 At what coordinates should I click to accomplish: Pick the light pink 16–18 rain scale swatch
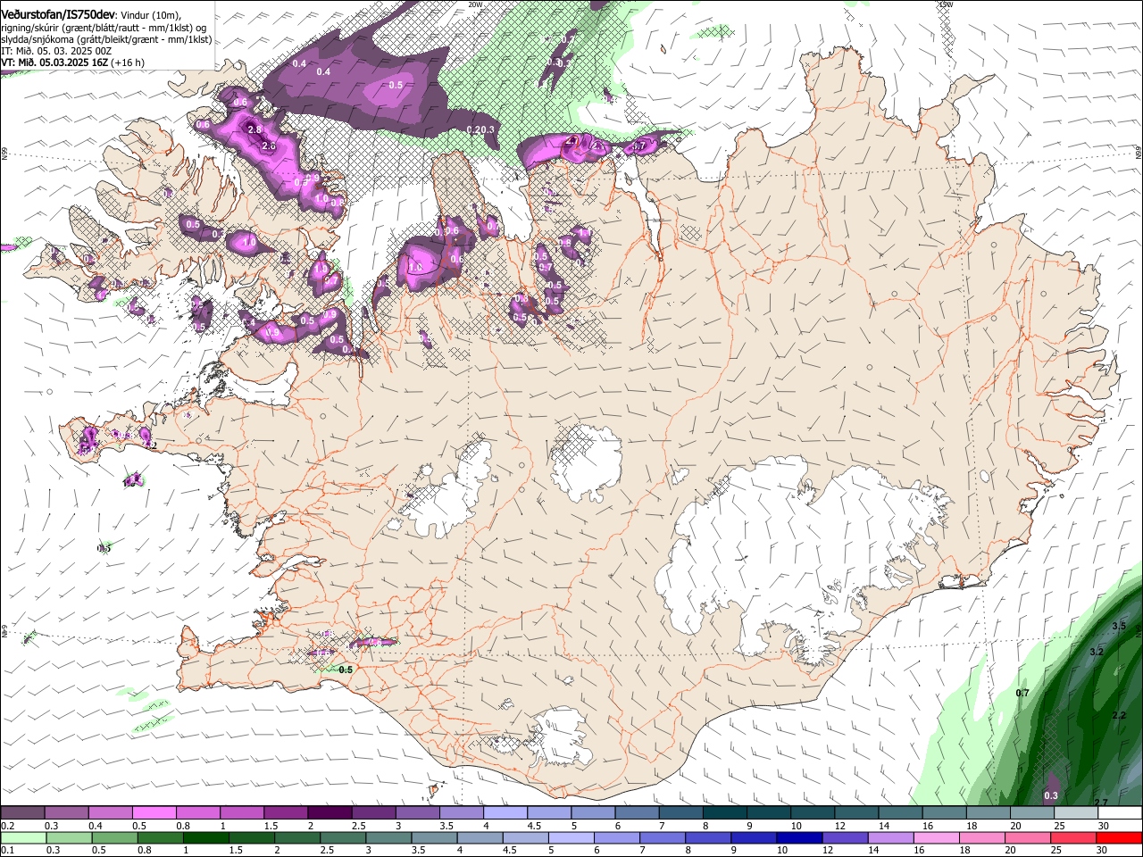tap(936, 837)
